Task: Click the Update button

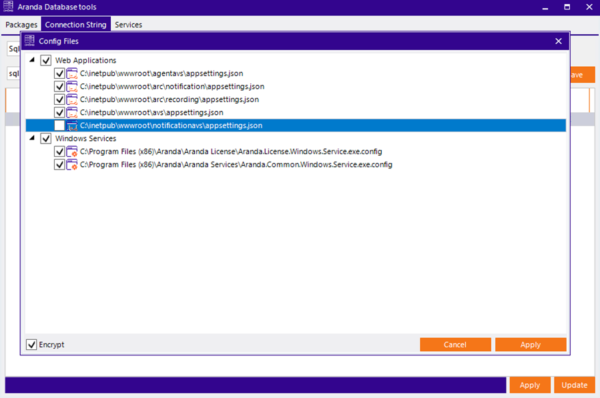Action: tap(575, 385)
